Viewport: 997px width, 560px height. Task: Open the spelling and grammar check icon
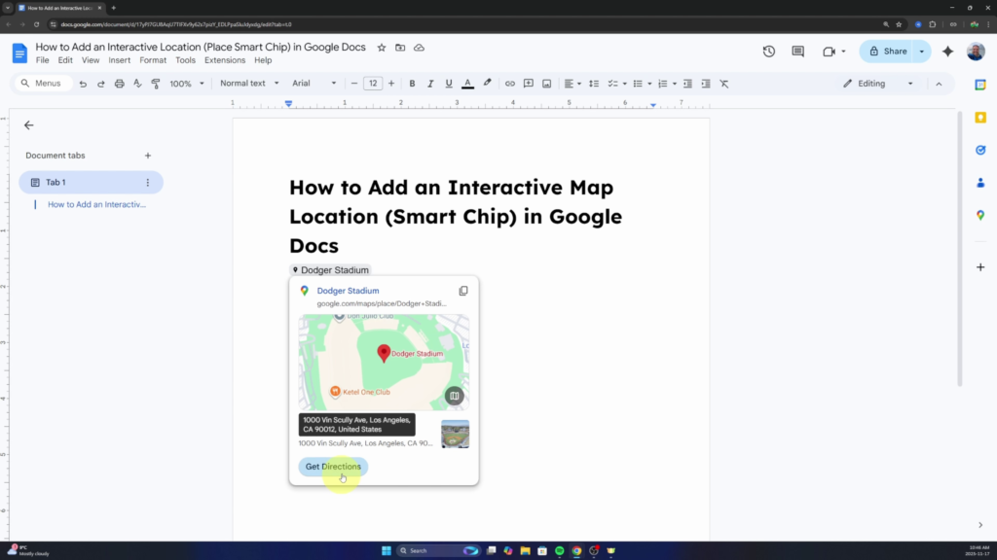[137, 83]
